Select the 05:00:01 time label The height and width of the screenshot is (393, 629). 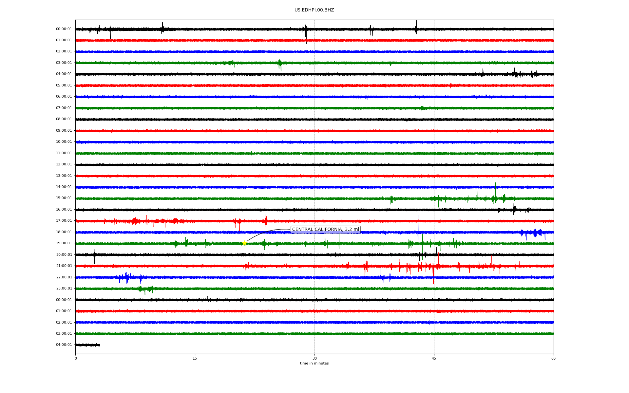pyautogui.click(x=64, y=85)
